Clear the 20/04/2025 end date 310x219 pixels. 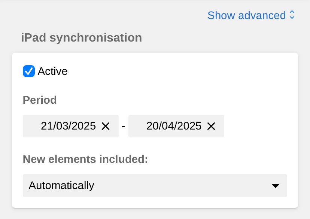pos(211,126)
